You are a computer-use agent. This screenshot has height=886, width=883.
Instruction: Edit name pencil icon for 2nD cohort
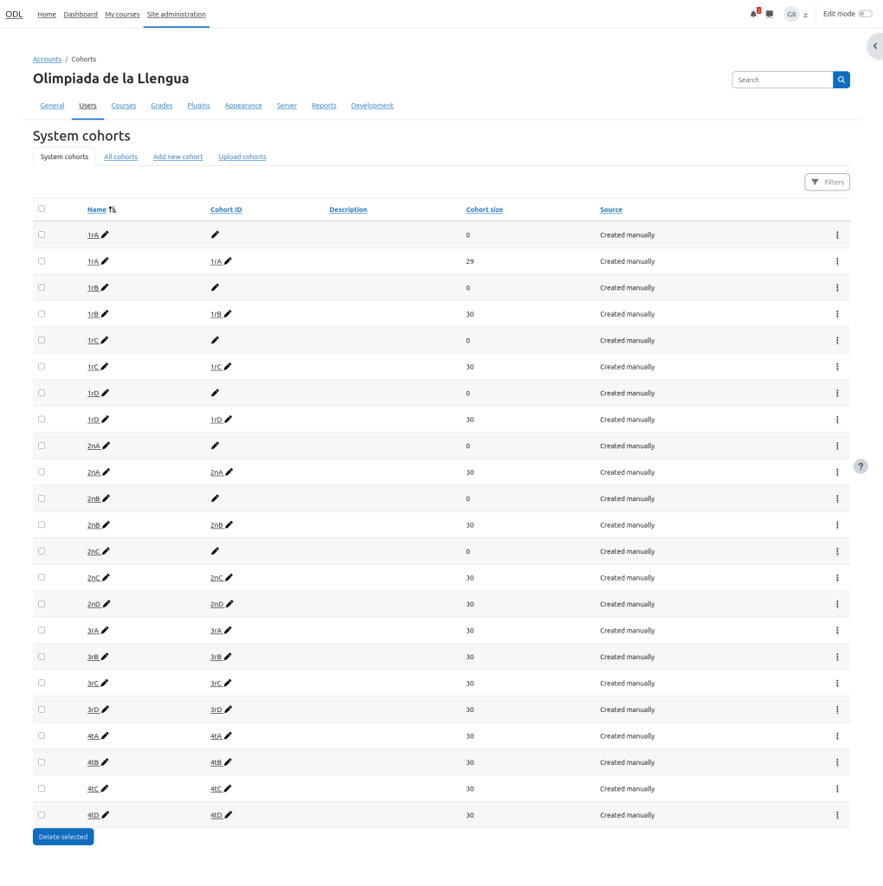click(x=106, y=604)
